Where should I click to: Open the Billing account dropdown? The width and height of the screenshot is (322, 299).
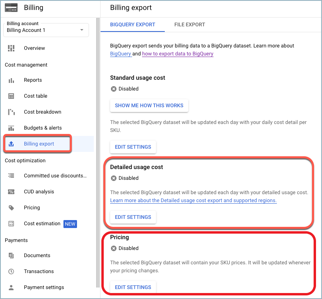coord(46,30)
